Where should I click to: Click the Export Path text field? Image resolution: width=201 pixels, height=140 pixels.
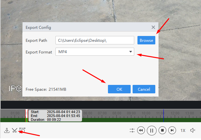(x=95, y=40)
